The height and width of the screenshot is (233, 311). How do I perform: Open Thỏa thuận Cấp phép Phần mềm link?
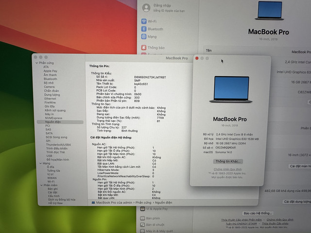(242, 220)
